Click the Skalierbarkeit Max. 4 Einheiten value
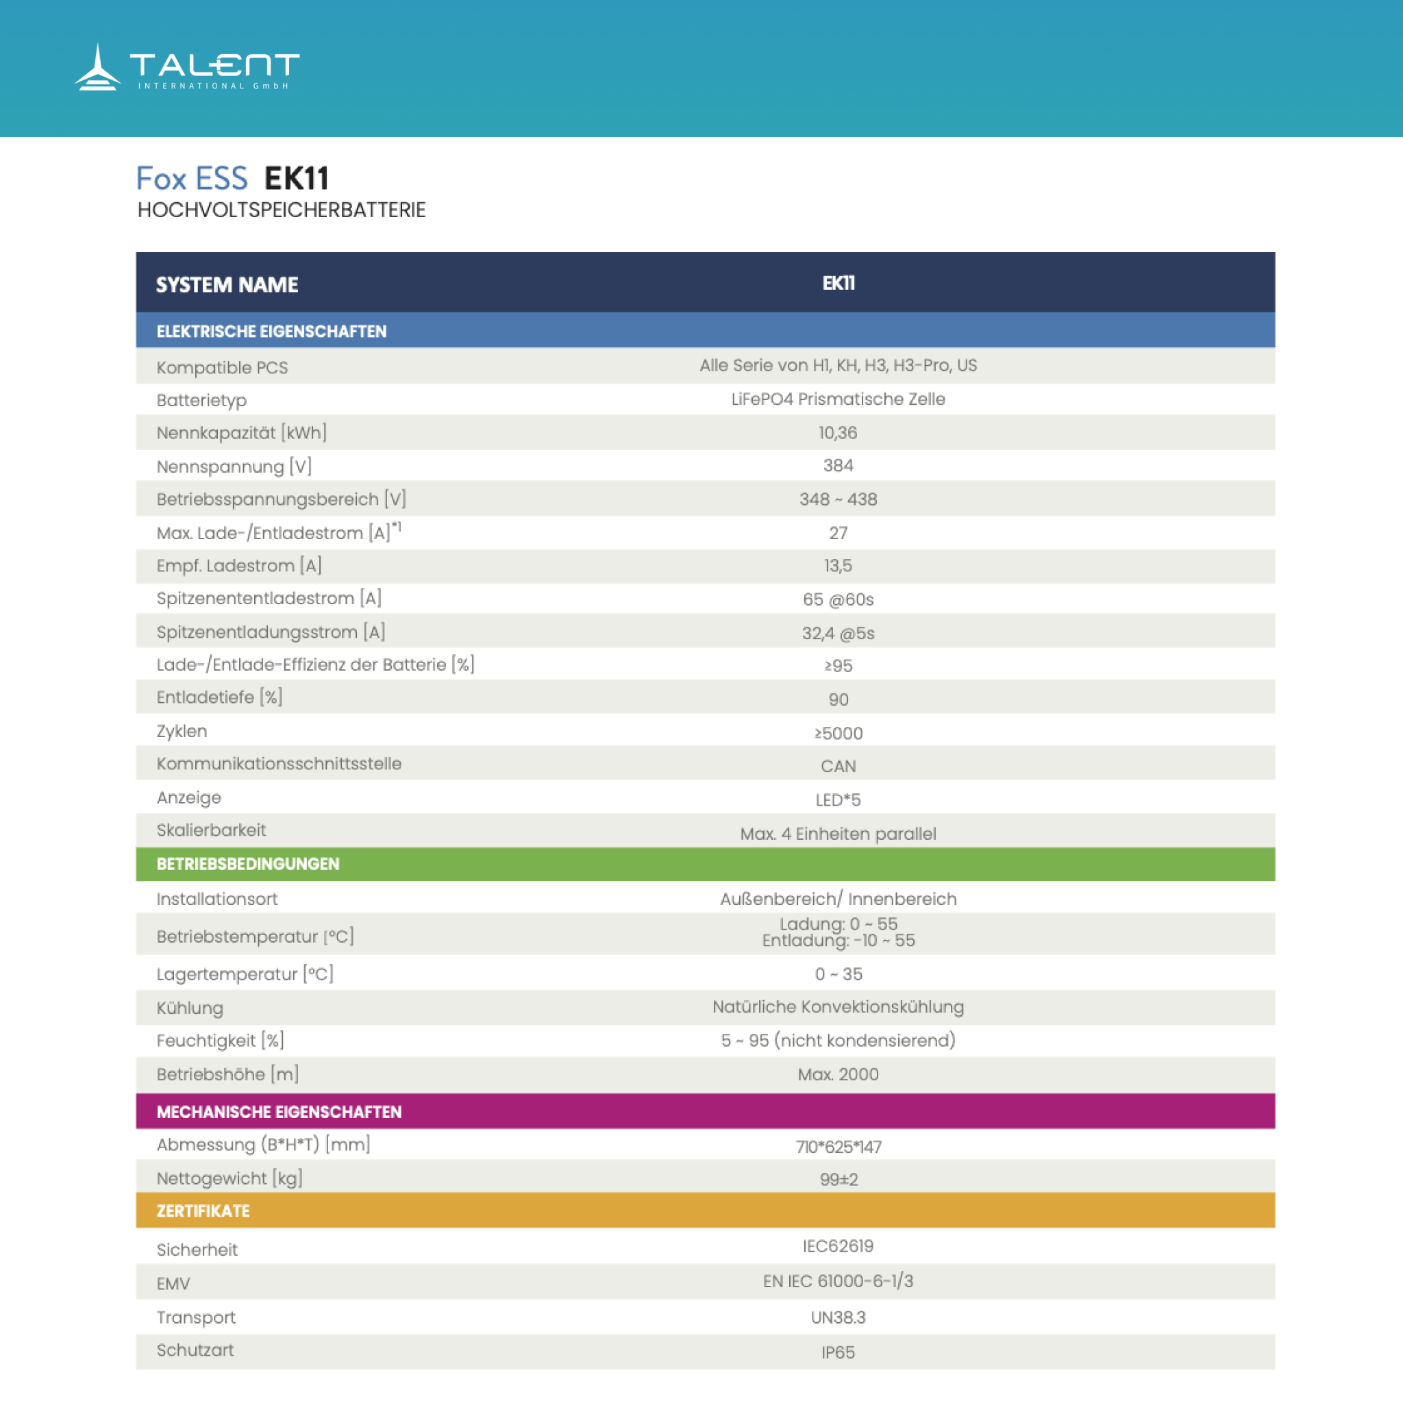The height and width of the screenshot is (1403, 1403). point(837,834)
